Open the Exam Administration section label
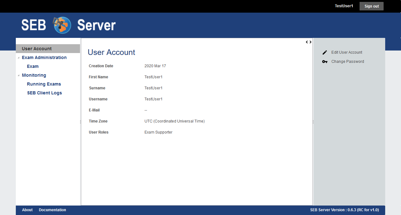The image size is (401, 215). [x=44, y=57]
